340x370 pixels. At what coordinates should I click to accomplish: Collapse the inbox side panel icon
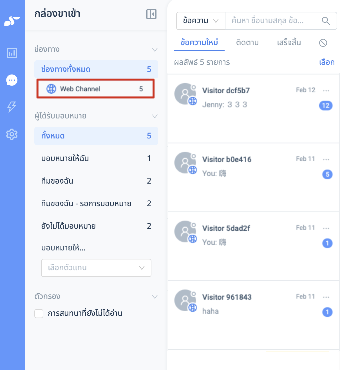pos(151,14)
